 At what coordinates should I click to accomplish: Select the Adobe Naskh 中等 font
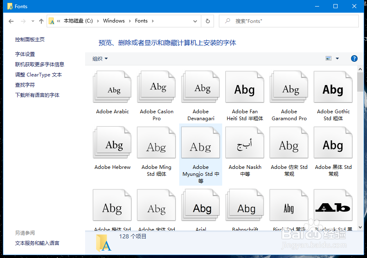[244, 142]
